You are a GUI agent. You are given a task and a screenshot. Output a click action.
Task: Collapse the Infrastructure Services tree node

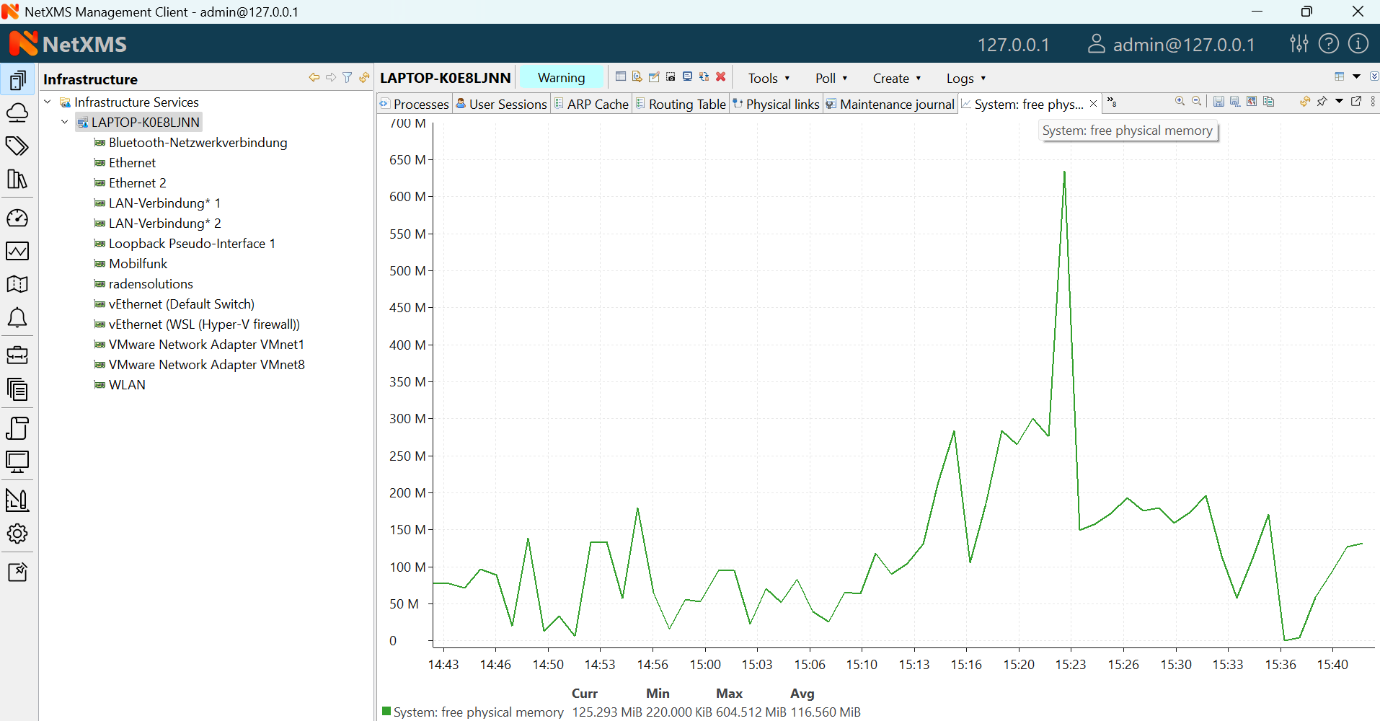(48, 102)
